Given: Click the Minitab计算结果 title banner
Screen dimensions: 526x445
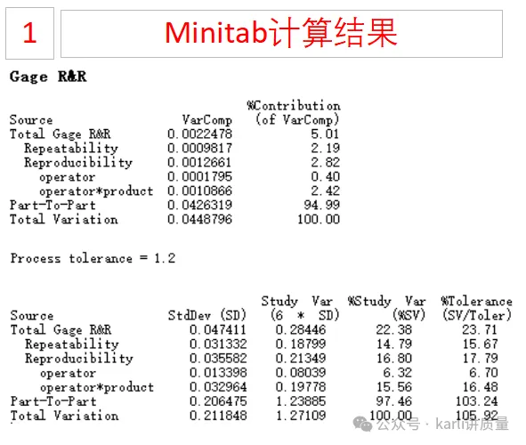Looking at the screenshot, I should point(281,34).
